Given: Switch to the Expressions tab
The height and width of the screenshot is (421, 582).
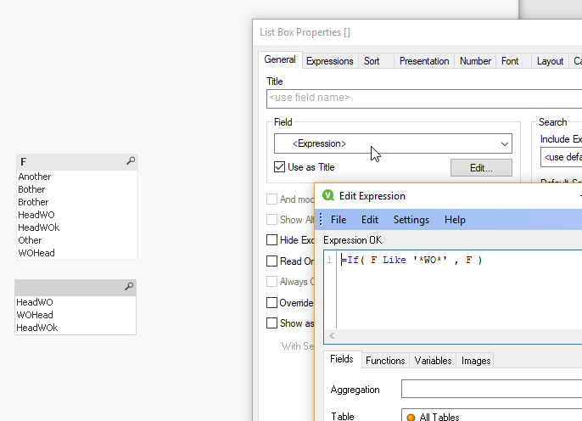Looking at the screenshot, I should [x=329, y=61].
